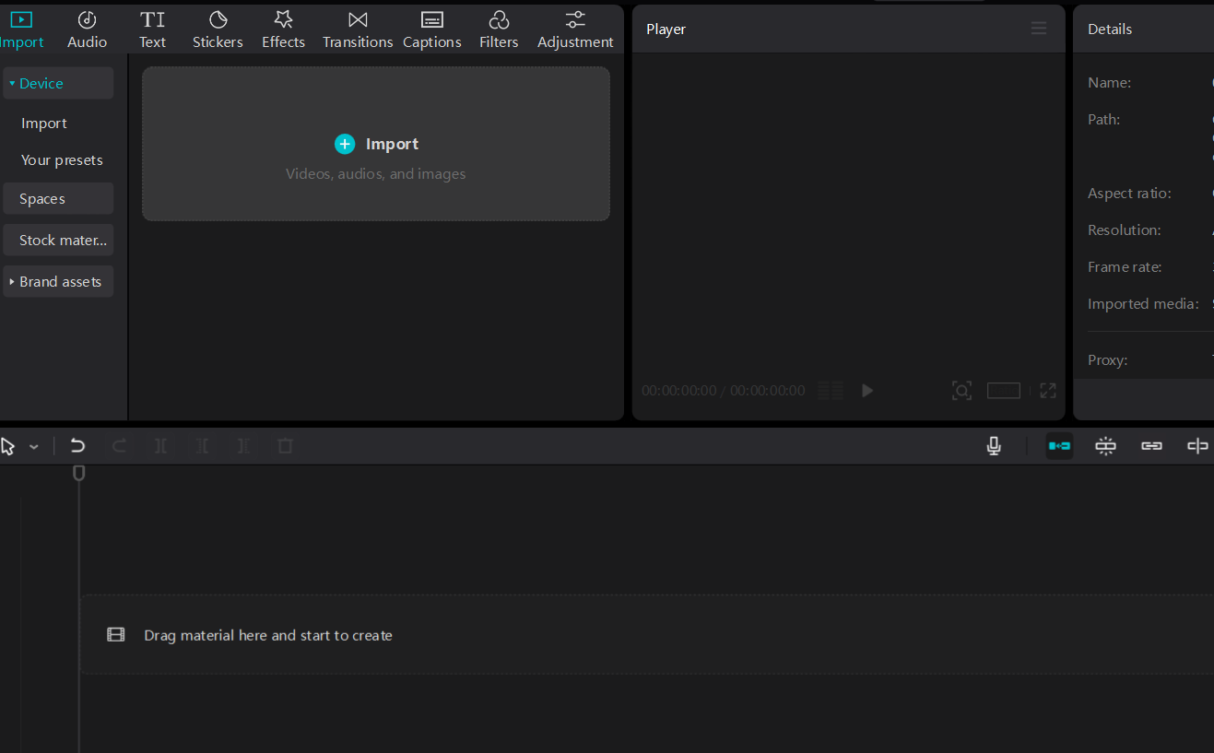Click the blue plus Import icon
The image size is (1214, 753).
coord(345,144)
